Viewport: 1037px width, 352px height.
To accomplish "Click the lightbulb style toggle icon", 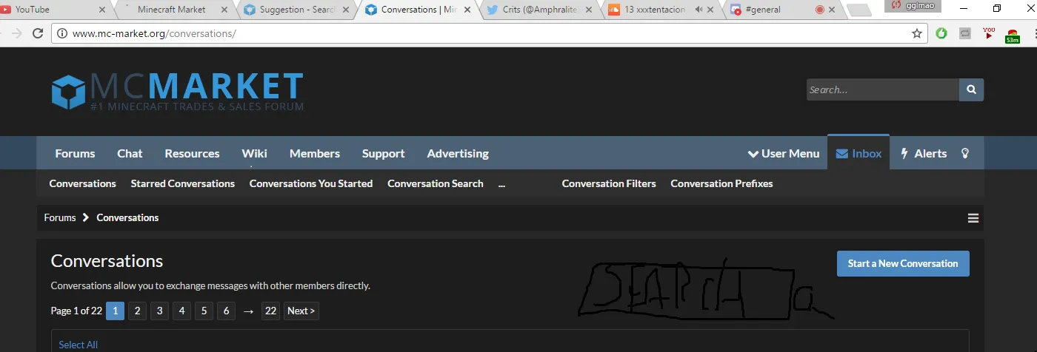I will [x=965, y=153].
